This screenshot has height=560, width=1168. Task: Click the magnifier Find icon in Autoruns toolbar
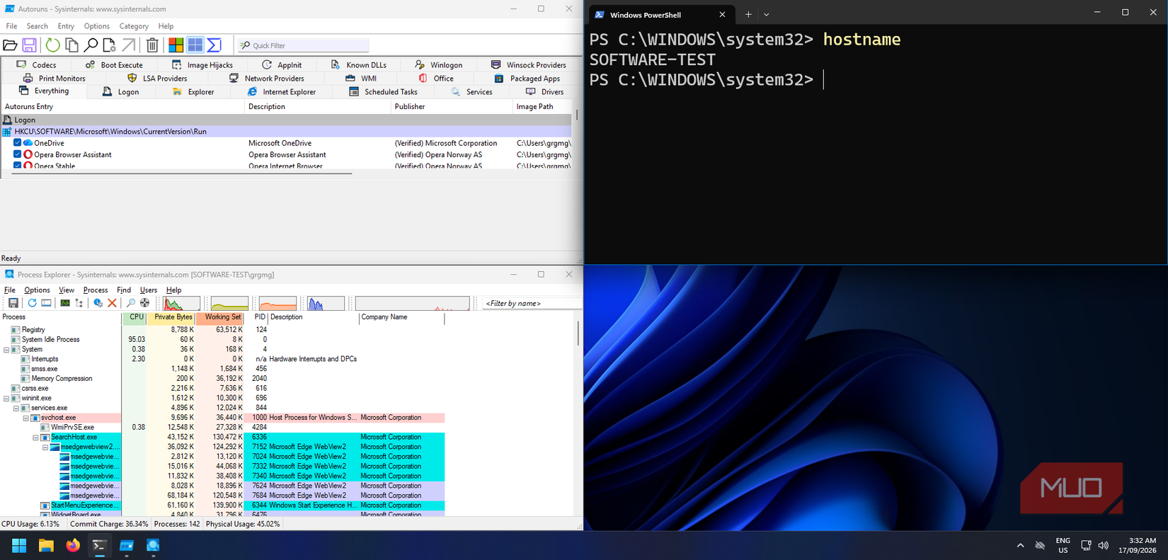tap(91, 45)
